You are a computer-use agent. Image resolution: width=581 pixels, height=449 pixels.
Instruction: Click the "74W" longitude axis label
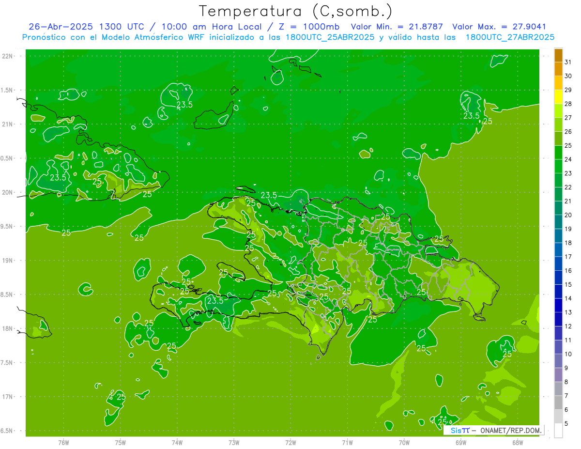click(x=177, y=443)
